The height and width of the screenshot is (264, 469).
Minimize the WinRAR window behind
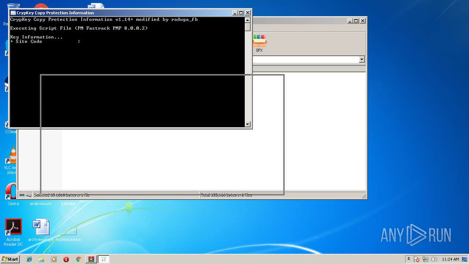click(350, 21)
